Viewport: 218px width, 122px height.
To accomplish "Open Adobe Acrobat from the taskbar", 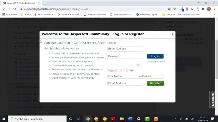I will coord(113,119).
